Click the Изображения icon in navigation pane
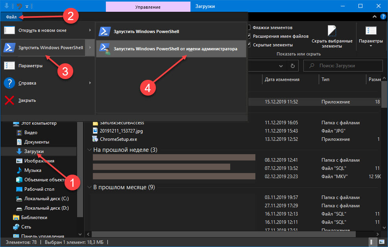388x247 pixels. (19, 161)
